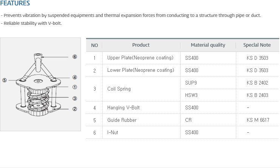This screenshot has width=280, height=168.
Task: Click the Guide Rubber product cell
Action: coord(122,120)
